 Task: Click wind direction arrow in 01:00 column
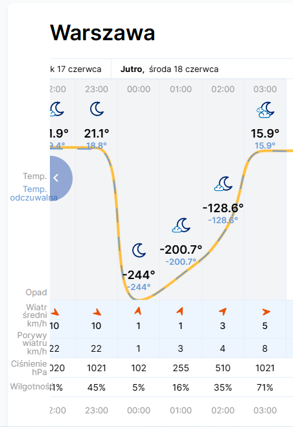(x=180, y=311)
